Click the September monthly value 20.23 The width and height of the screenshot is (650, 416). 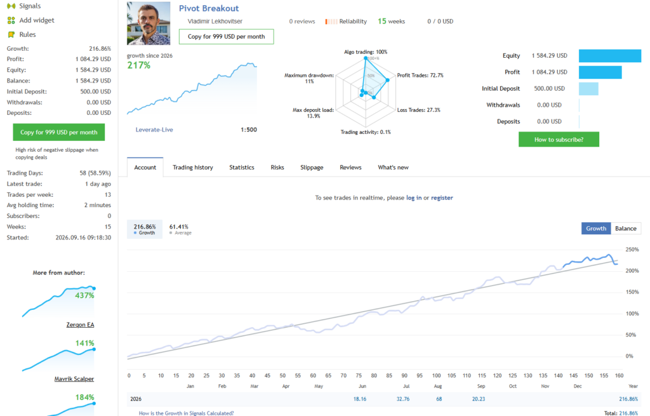(x=479, y=399)
